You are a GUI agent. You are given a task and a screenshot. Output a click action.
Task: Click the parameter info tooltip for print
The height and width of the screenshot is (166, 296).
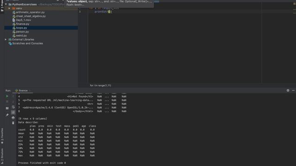(x=109, y=3)
